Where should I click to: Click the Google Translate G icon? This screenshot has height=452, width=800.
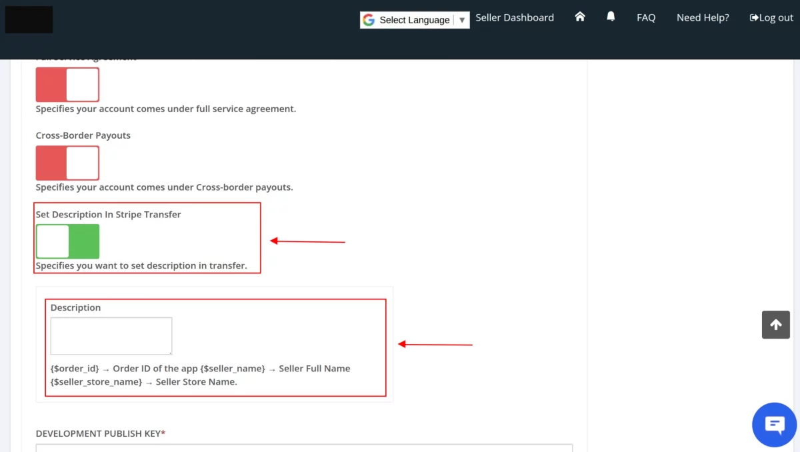369,20
